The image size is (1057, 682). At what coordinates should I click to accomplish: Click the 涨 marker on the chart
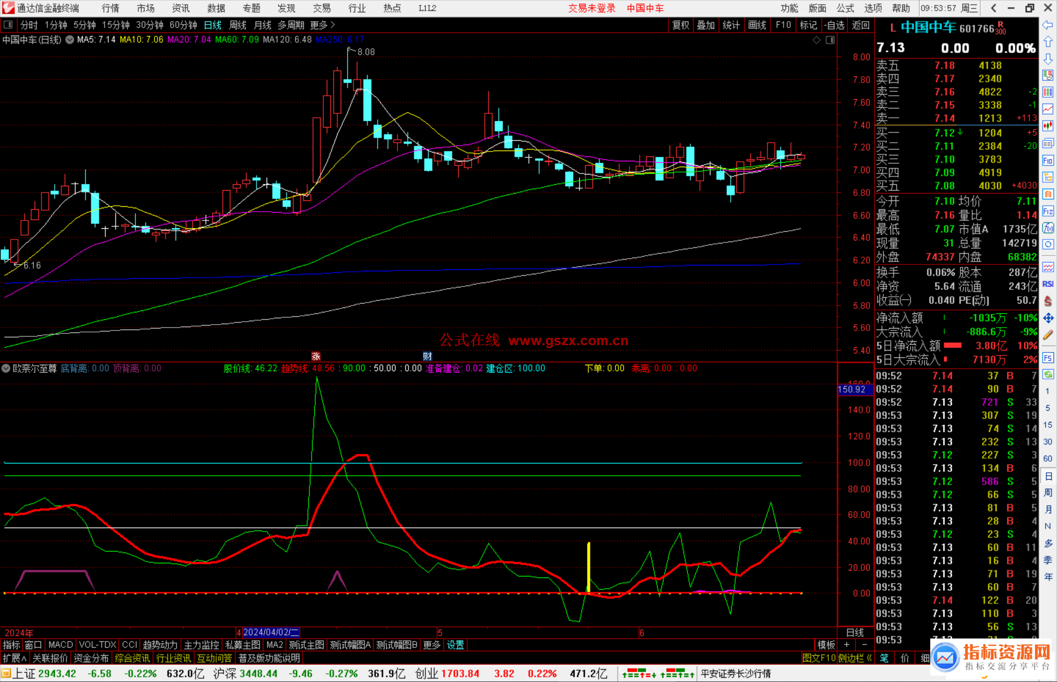pyautogui.click(x=316, y=356)
